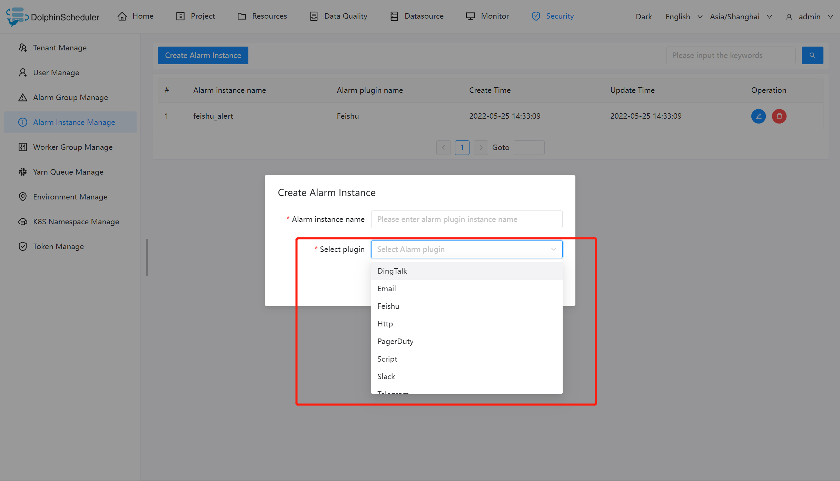840x481 pixels.
Task: Open the Asia/Shanghai timezone dropdown
Action: click(x=740, y=17)
